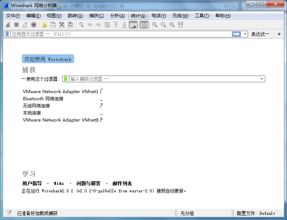Image resolution: width=287 pixels, height=220 pixels.
Task: Open the 视图(V) menu
Action: [x=54, y=16]
